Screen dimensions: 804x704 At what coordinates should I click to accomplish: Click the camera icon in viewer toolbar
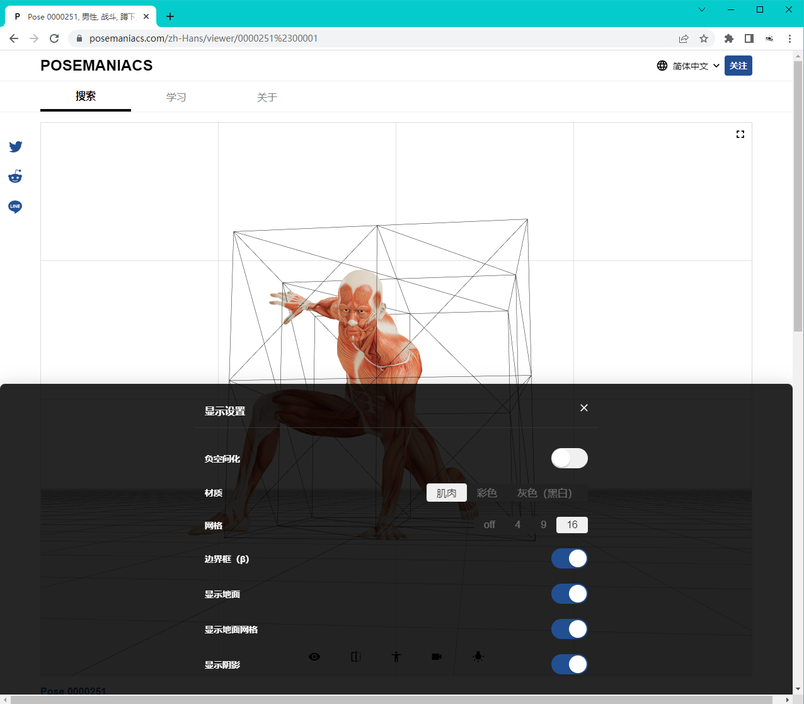437,657
